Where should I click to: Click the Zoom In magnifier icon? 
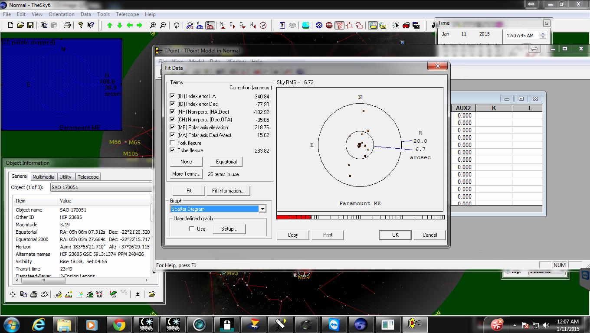153,26
